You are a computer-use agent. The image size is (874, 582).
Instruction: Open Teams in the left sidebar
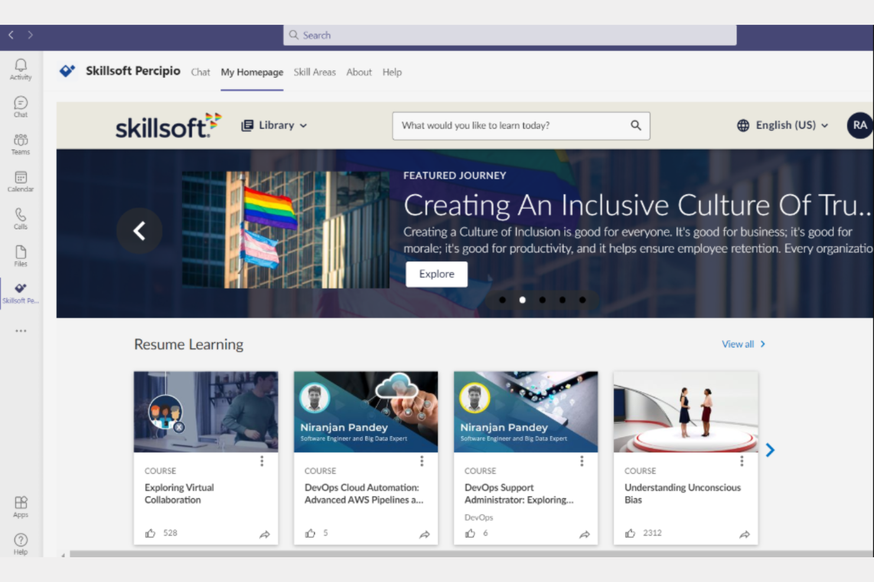click(x=21, y=144)
